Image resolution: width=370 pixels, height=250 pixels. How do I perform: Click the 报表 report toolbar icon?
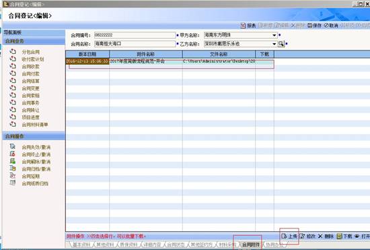click(x=243, y=26)
